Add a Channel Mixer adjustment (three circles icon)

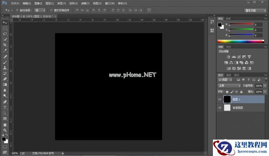click(247, 63)
